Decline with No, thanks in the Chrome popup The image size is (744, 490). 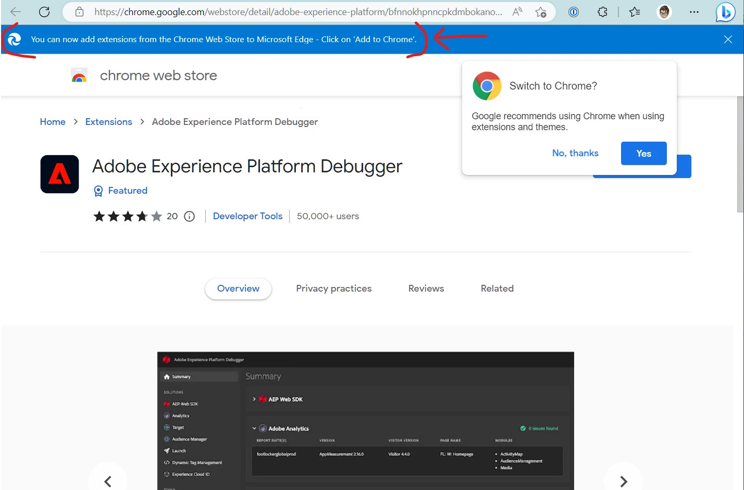(575, 153)
